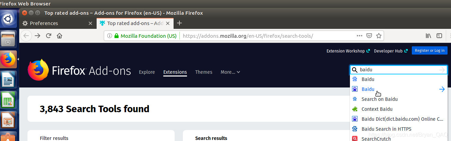Viewport: 451px width, 141px height.
Task: Click the Register or Log in button
Action: click(x=430, y=50)
